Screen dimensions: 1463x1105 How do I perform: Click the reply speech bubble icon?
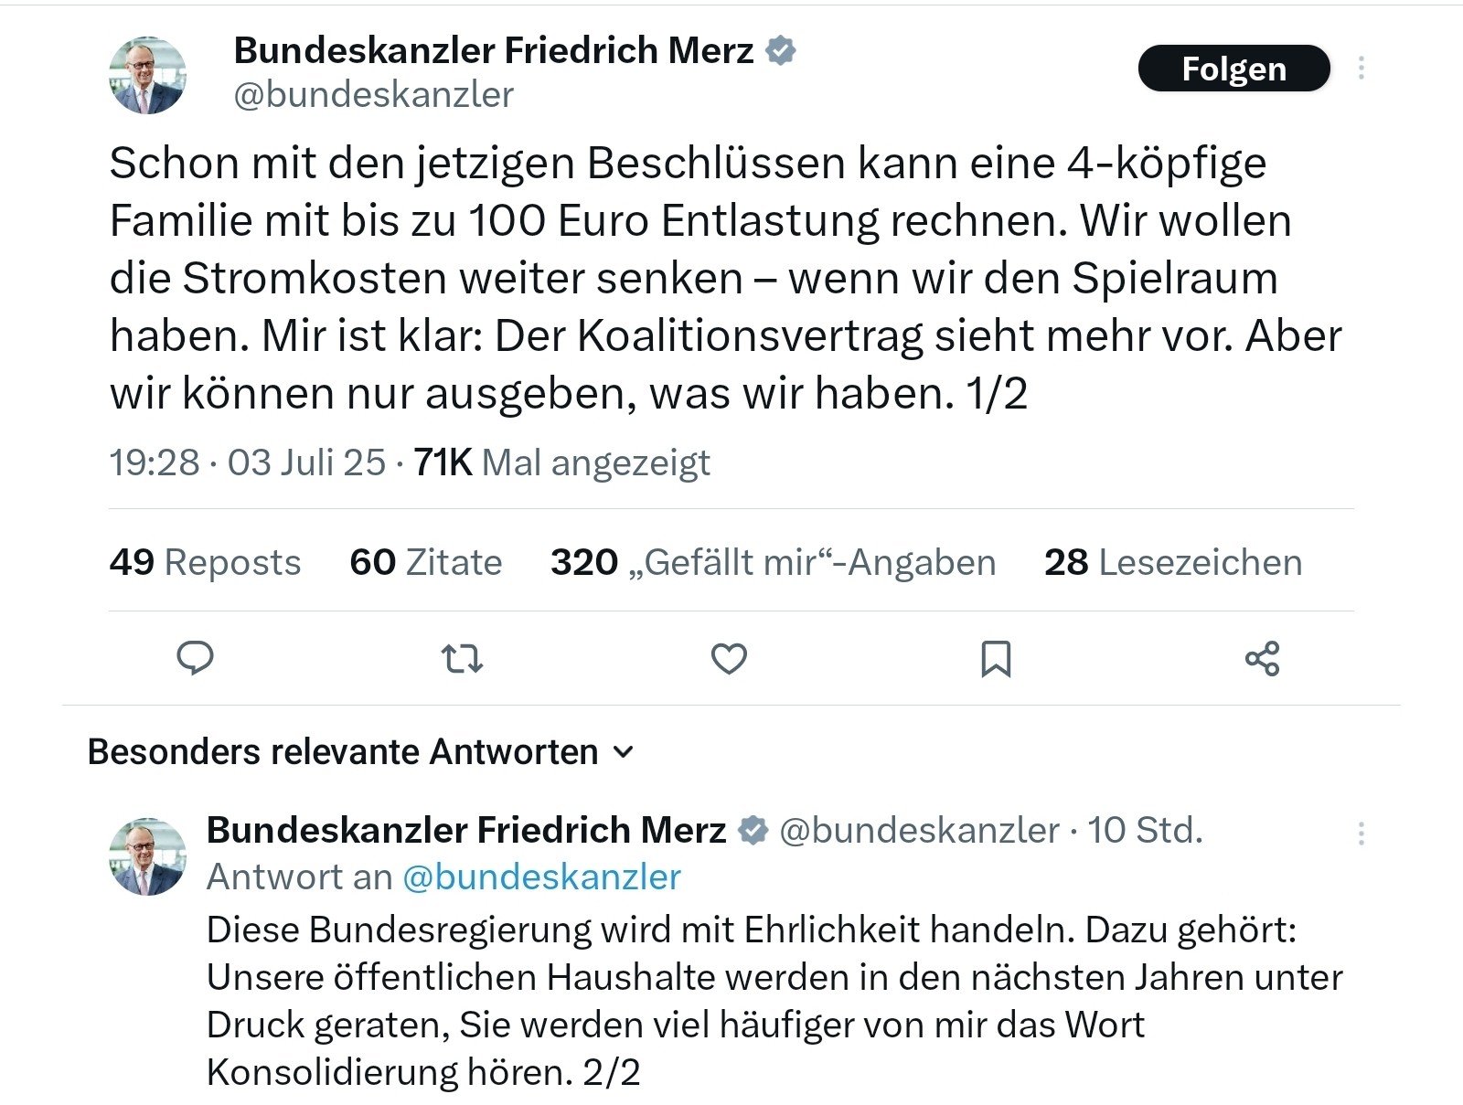point(195,658)
